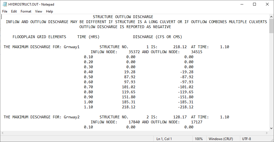Click the horizontal scrollbar left arrow
The image size is (274, 142).
tap(3, 133)
